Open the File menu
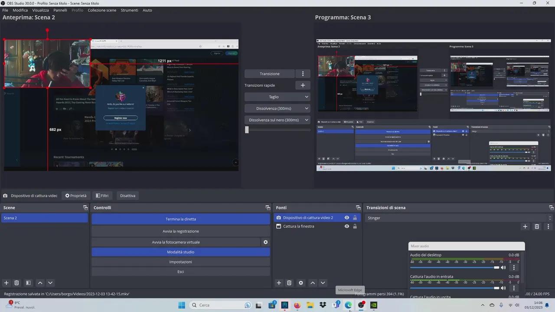This screenshot has height=312, width=555. coord(5,10)
